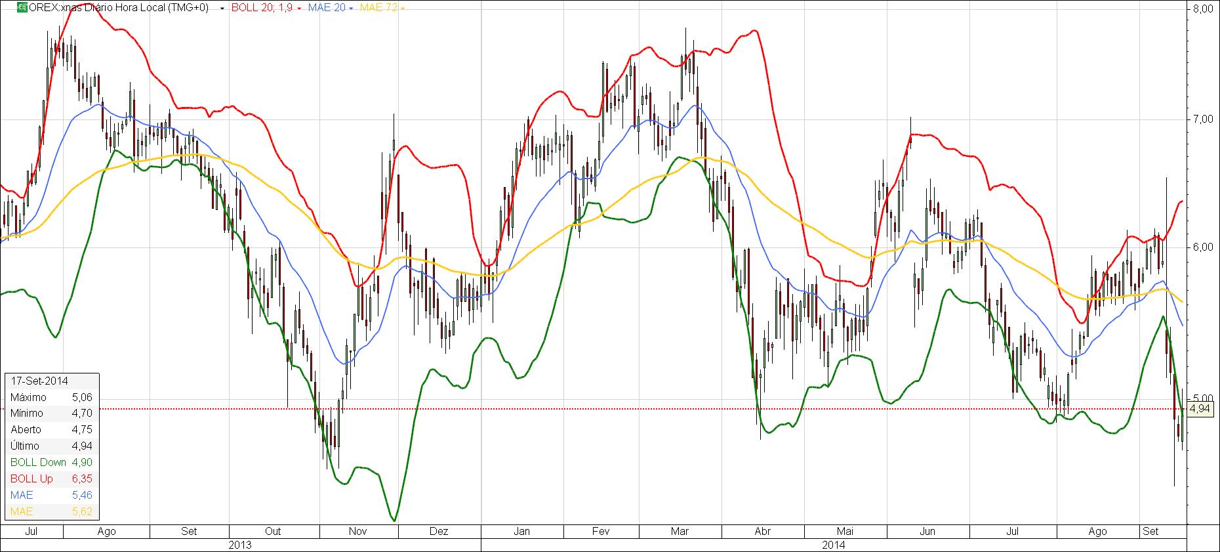Screen dimensions: 1220x552
Task: Select the Jan month on time axis
Action: click(x=521, y=531)
